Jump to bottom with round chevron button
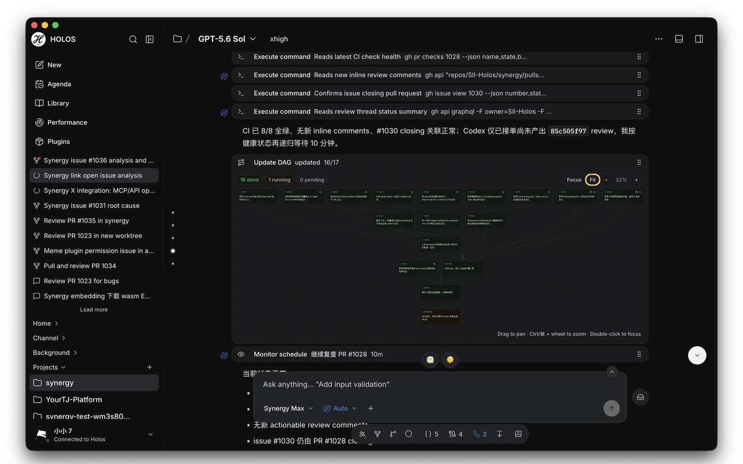Viewport: 743px width, 464px height. click(697, 355)
